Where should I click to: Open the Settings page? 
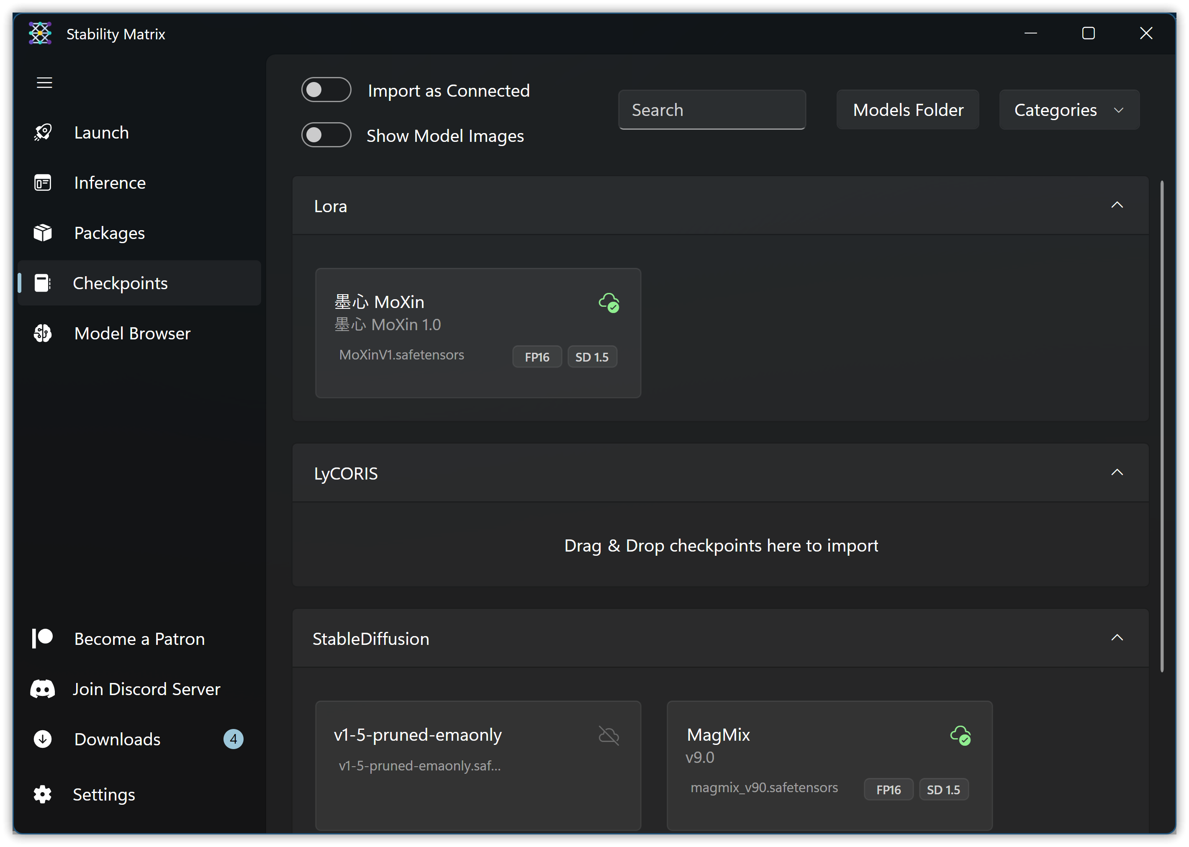coord(104,794)
